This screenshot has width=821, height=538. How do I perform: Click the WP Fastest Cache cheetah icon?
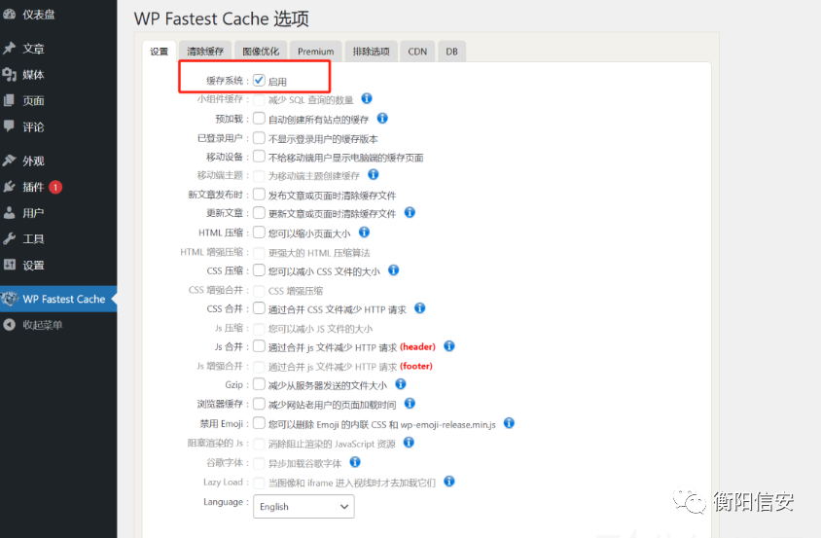click(10, 299)
